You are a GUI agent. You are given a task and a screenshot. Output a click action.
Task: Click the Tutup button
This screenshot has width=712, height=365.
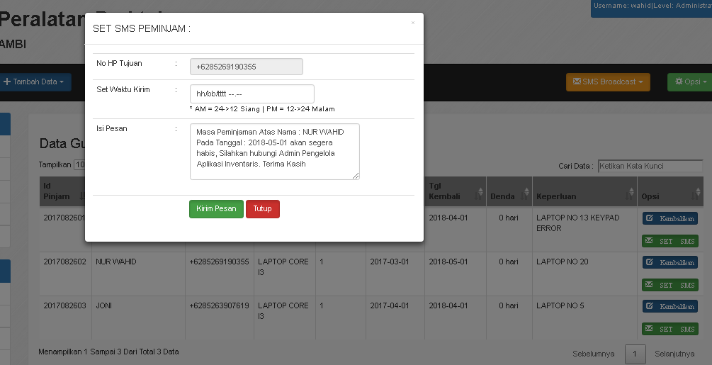[x=262, y=209]
